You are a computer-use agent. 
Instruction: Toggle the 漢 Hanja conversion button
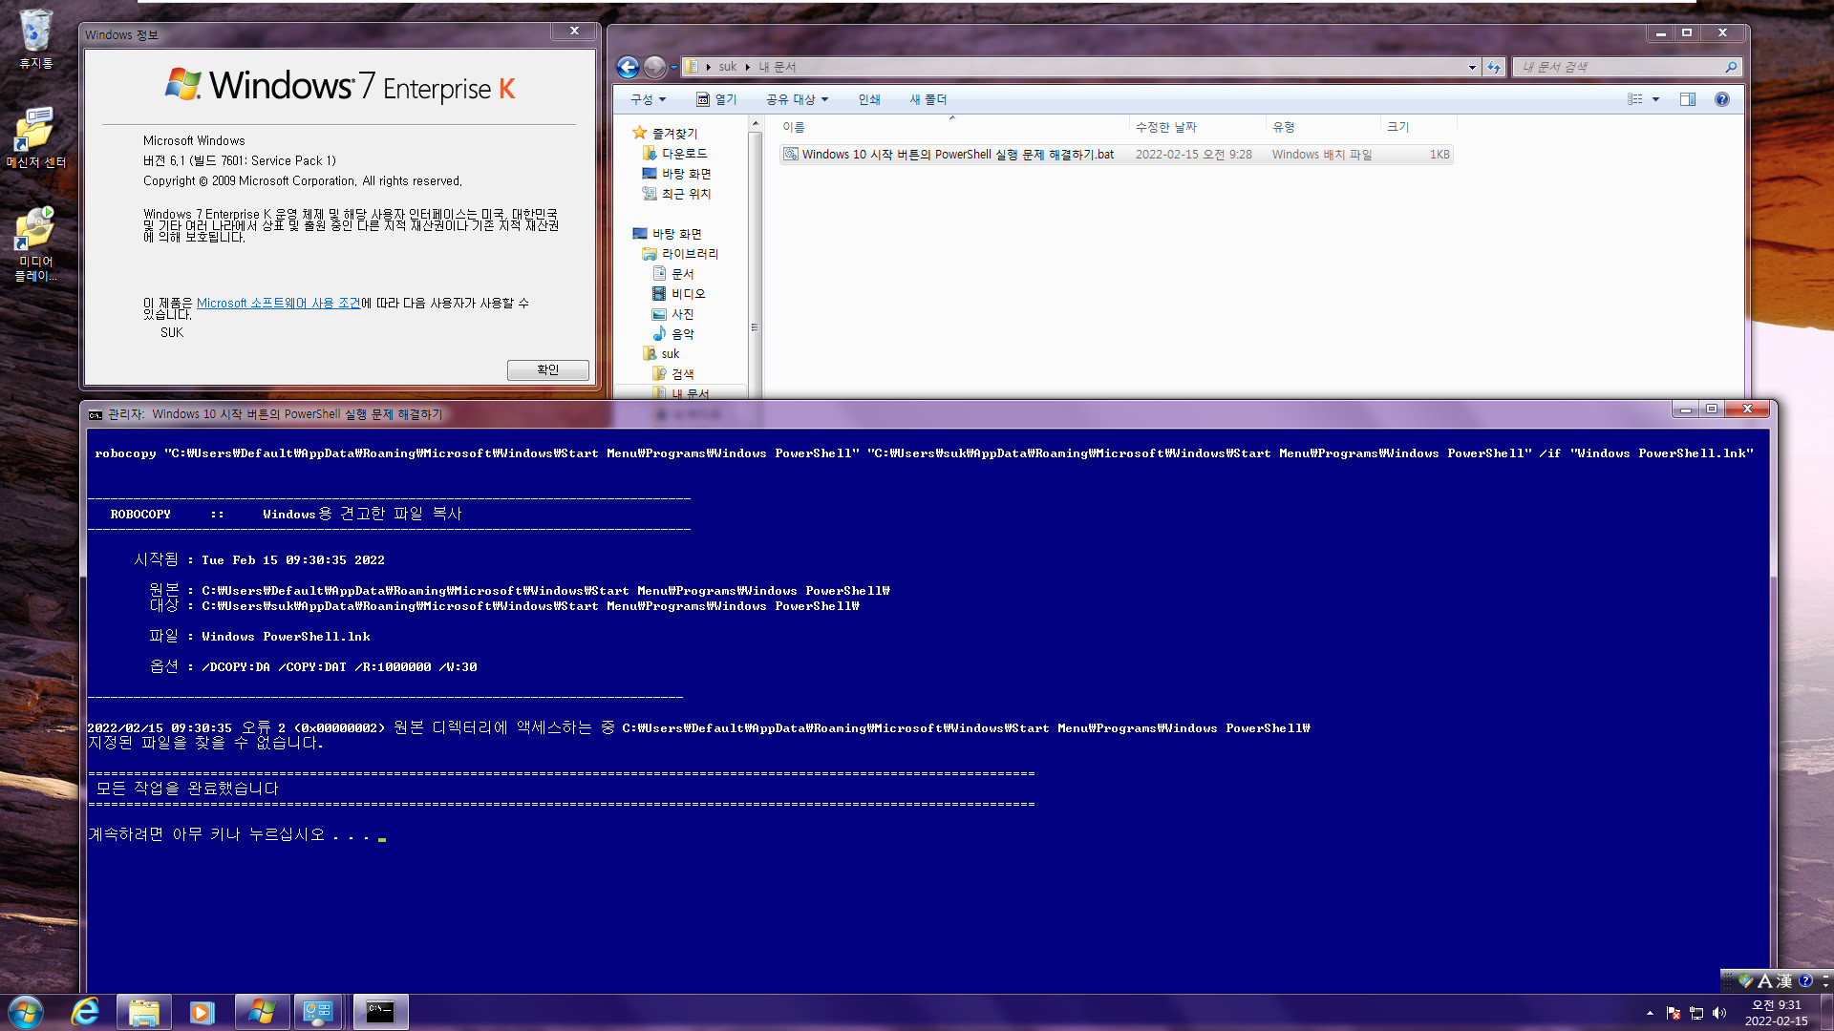[x=1783, y=980]
